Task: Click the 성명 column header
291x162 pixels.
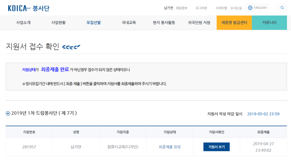Action: (x=76, y=132)
